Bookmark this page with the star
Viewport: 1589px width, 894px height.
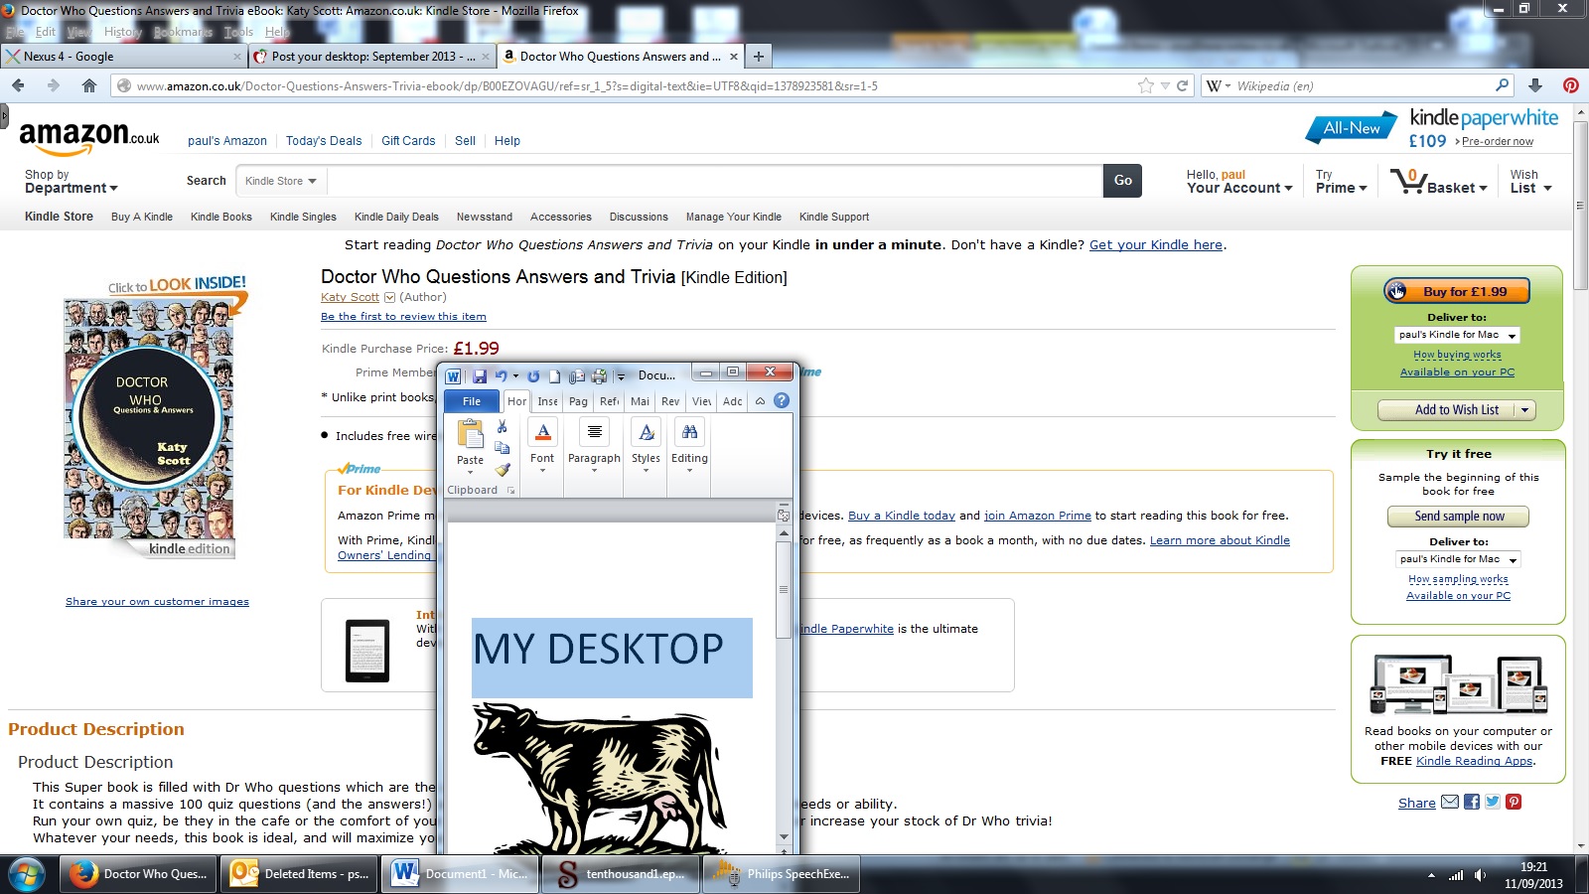point(1146,85)
